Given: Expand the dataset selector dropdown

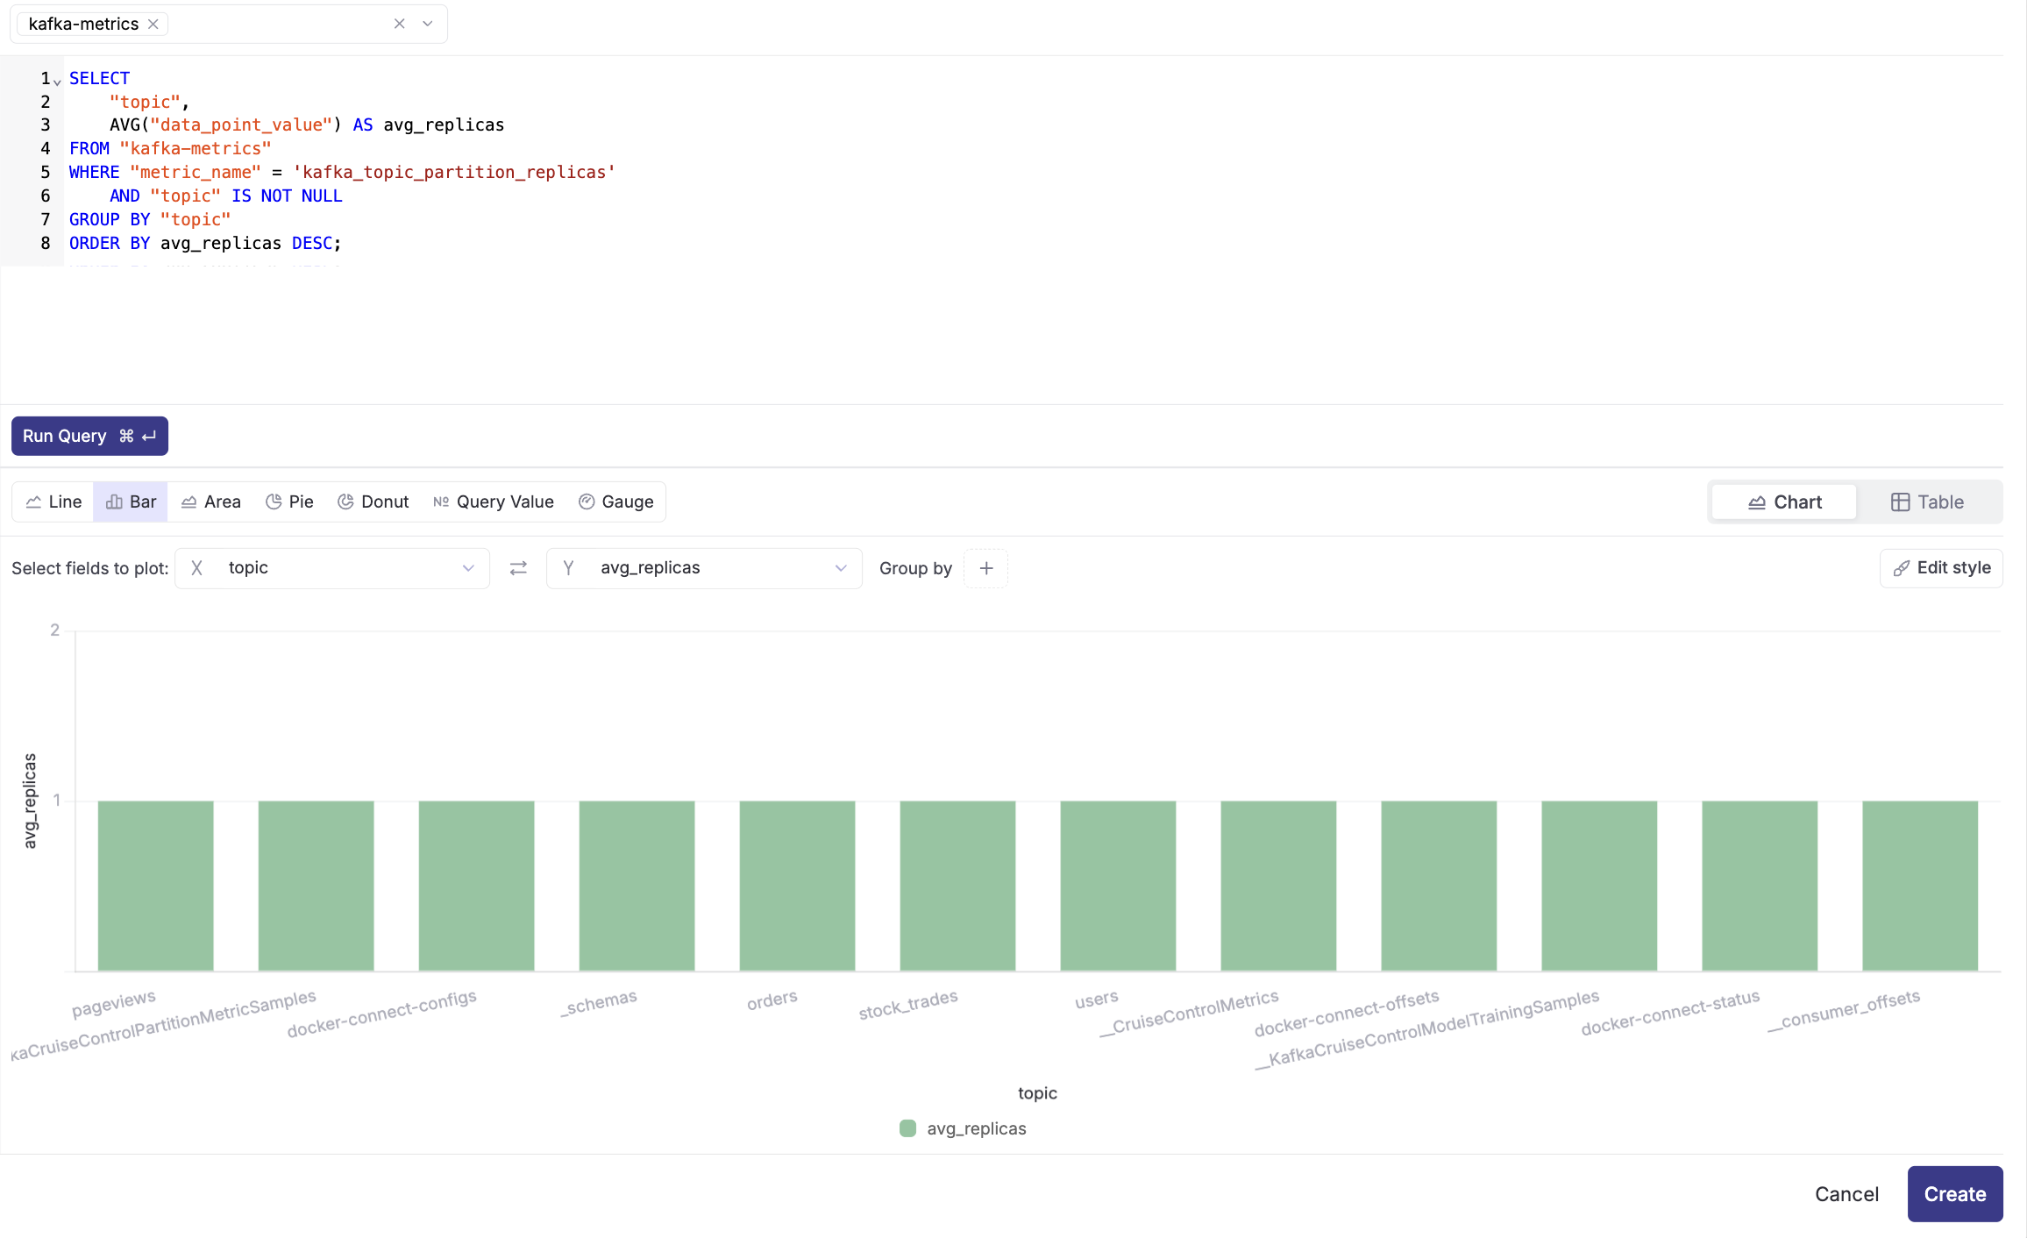Looking at the screenshot, I should (428, 24).
